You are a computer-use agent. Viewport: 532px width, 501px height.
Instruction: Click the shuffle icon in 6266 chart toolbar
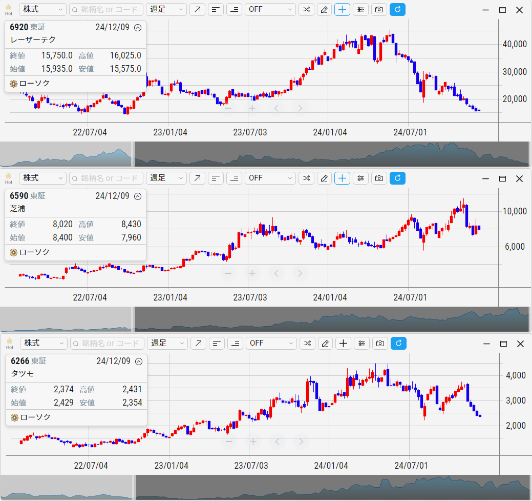click(x=307, y=343)
